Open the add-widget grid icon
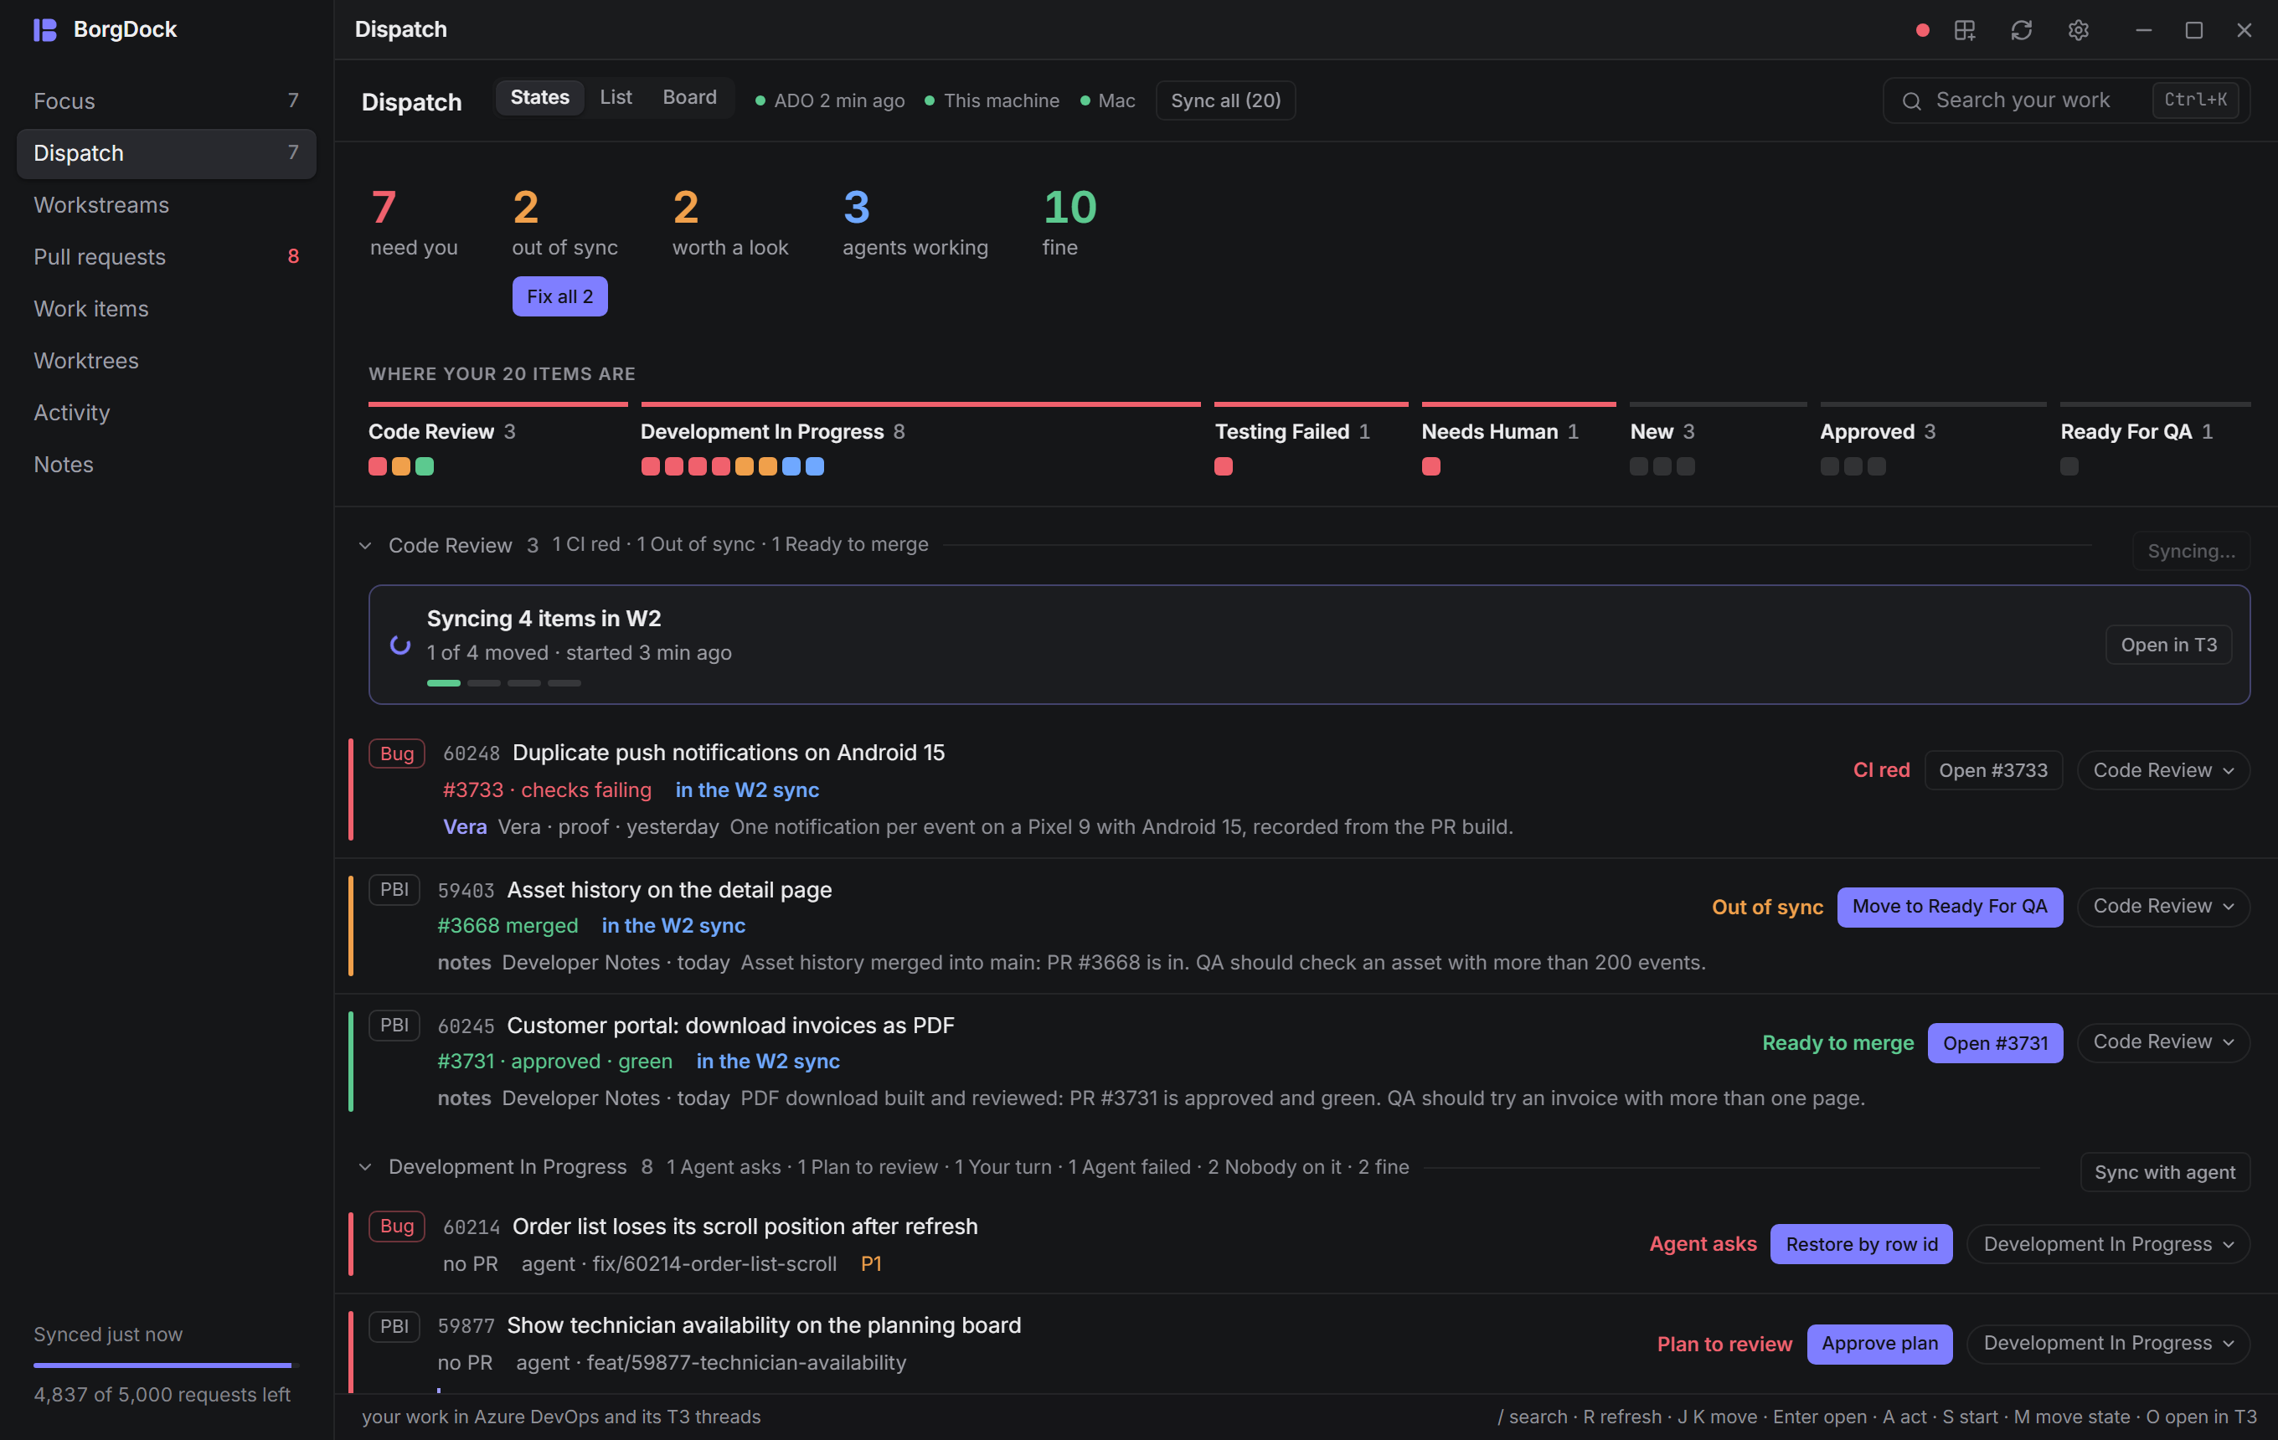2278x1440 pixels. point(1965,30)
